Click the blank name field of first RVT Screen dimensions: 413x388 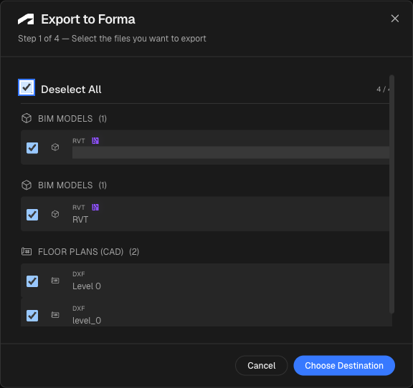pos(231,152)
